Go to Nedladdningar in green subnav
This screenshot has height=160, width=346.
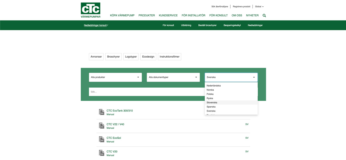click(255, 25)
